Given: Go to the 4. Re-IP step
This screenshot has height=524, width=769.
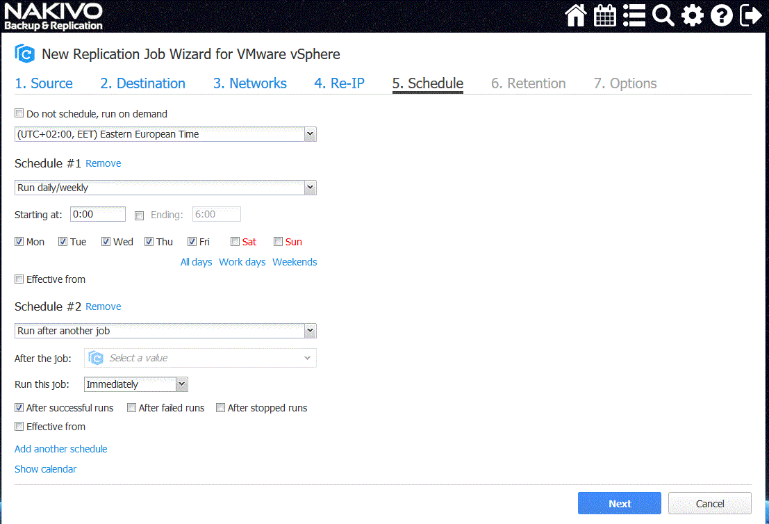Looking at the screenshot, I should coord(340,83).
